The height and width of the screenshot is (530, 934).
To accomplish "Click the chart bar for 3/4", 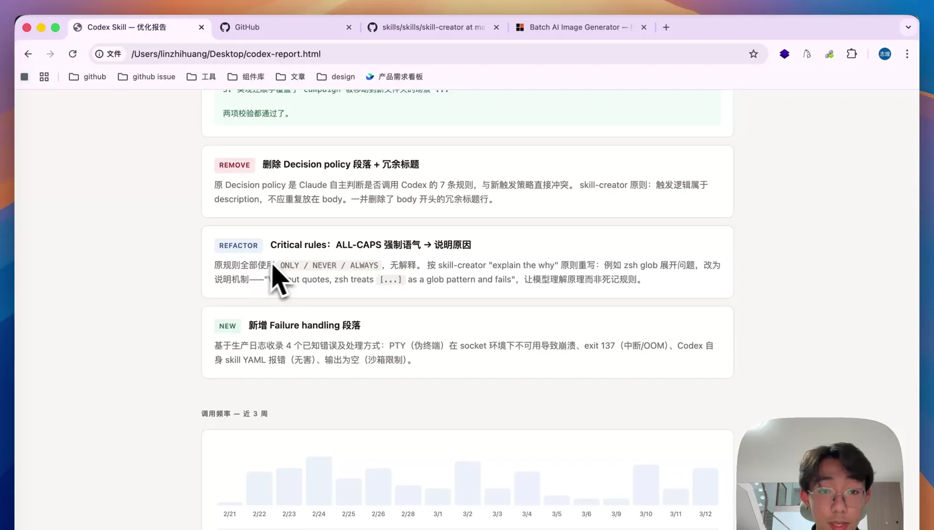I will click(x=527, y=489).
